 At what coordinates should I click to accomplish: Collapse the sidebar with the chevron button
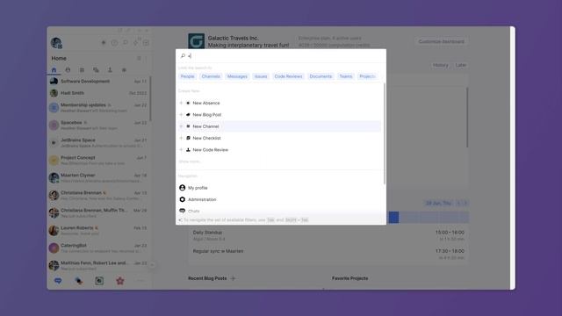[152, 265]
